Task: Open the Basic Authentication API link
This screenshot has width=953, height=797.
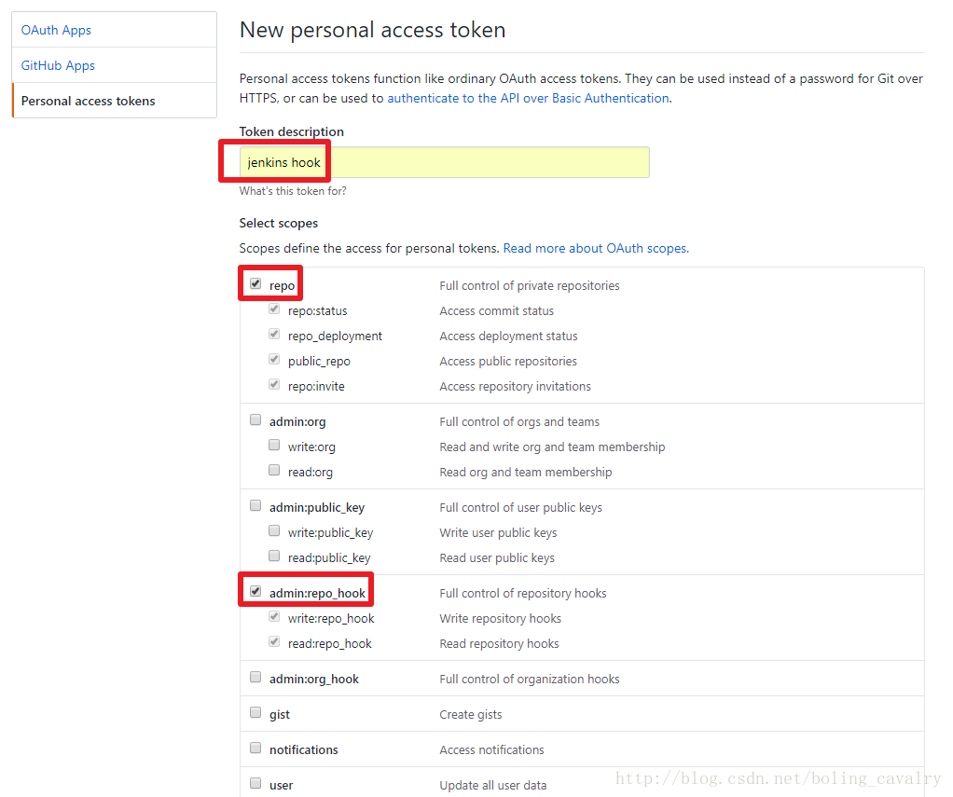Action: [x=528, y=99]
